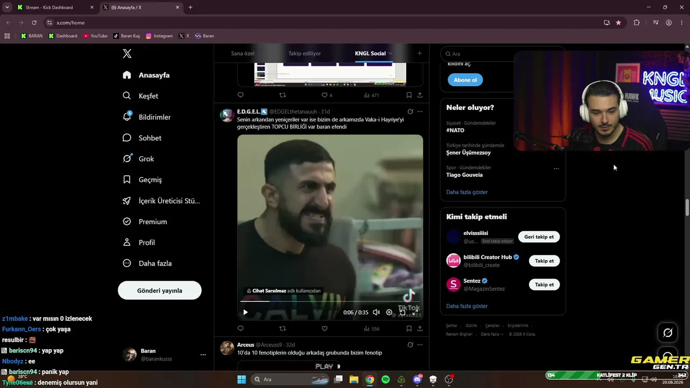Open Baran account menu dots

pos(203,355)
